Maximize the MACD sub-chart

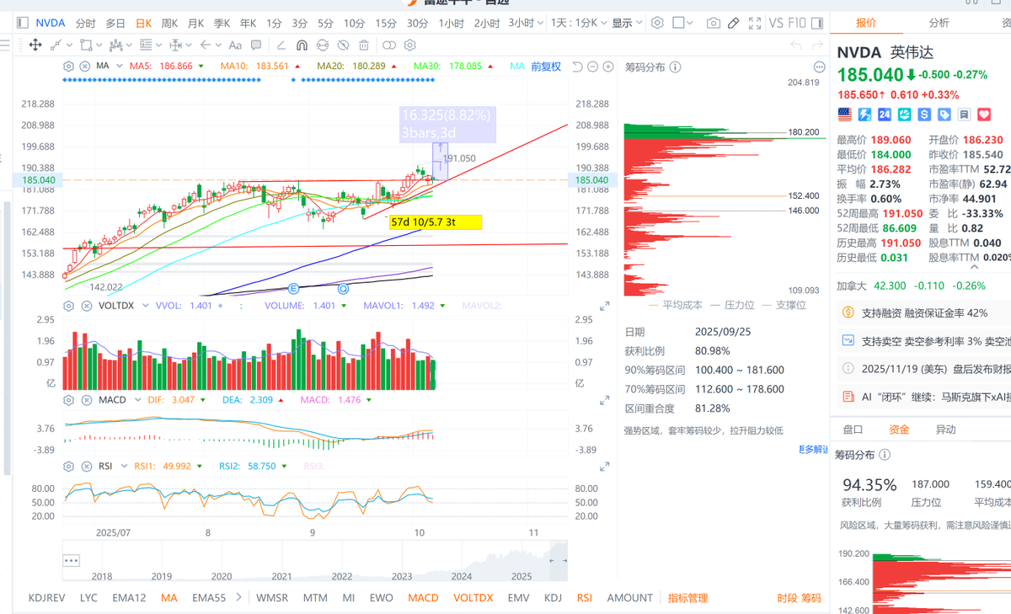point(604,400)
